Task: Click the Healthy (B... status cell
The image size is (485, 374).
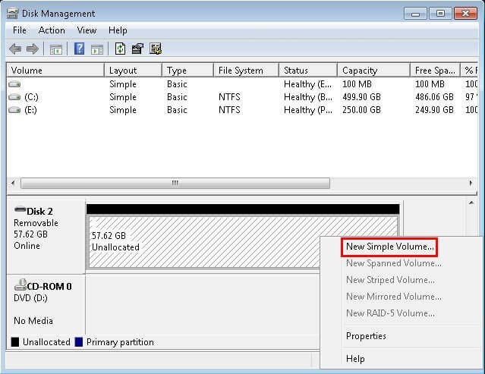Action: click(307, 97)
